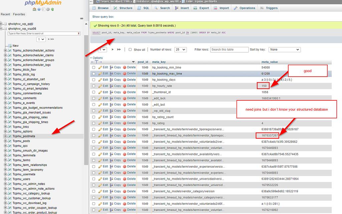Open the Sort by key dropdown

[x=284, y=49]
